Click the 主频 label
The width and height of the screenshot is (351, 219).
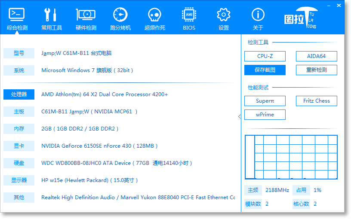tap(253, 190)
